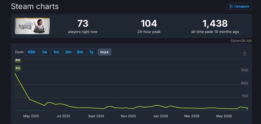Click the 'players right now' label
Screen dimensions: 261x124
(83, 32)
